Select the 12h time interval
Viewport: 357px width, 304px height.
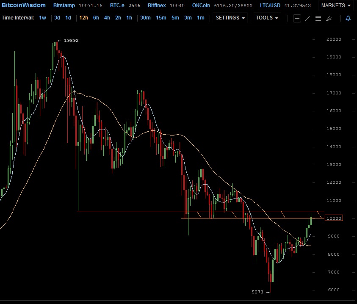83,18
